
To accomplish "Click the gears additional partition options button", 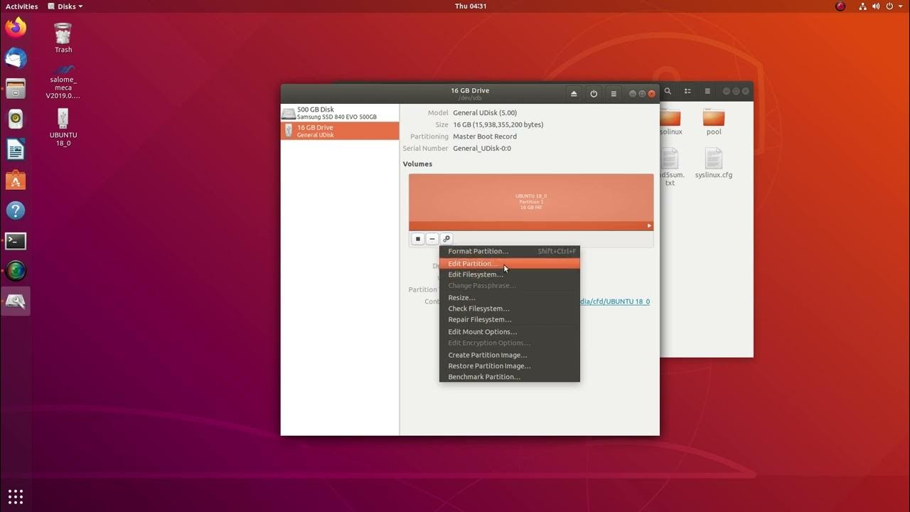I will (x=446, y=239).
